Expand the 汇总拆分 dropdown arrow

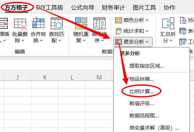pyautogui.click(x=171, y=40)
